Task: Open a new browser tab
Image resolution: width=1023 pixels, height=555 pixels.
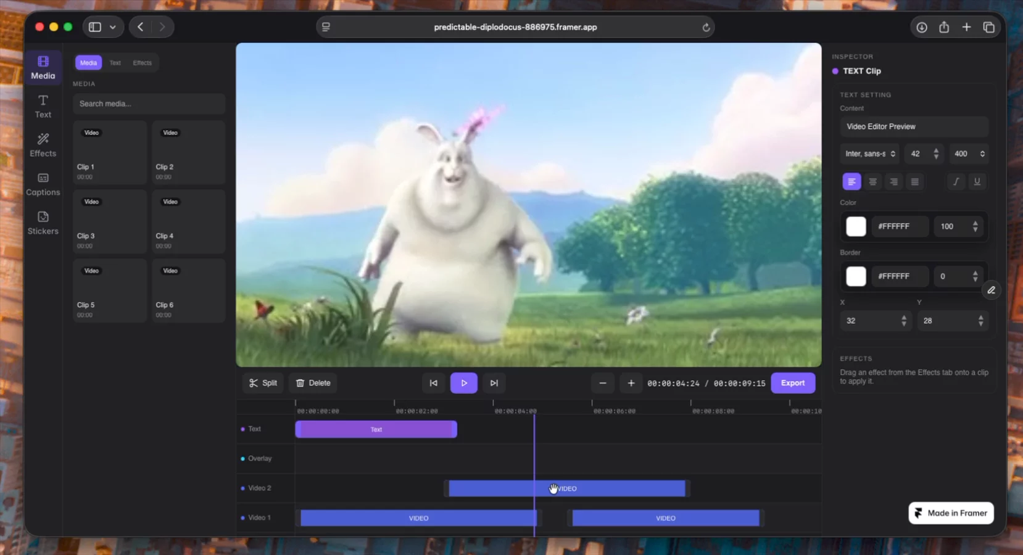Action: pos(966,27)
